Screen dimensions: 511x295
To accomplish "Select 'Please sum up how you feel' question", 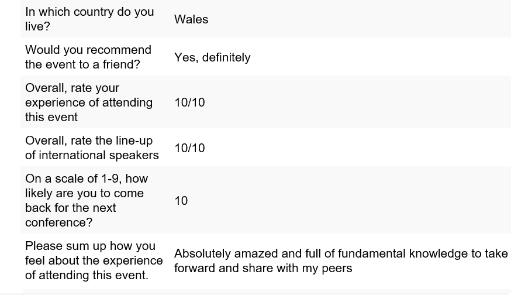I will point(94,260).
